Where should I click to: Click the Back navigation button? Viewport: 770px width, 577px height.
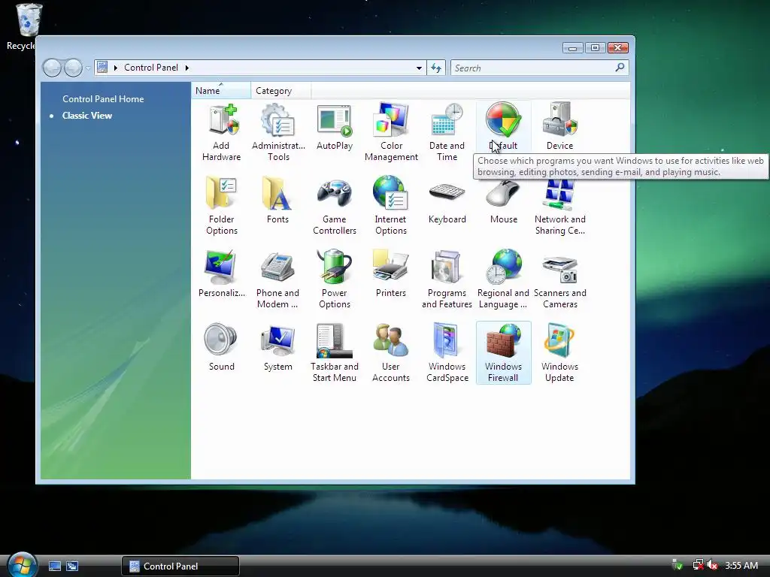click(52, 68)
